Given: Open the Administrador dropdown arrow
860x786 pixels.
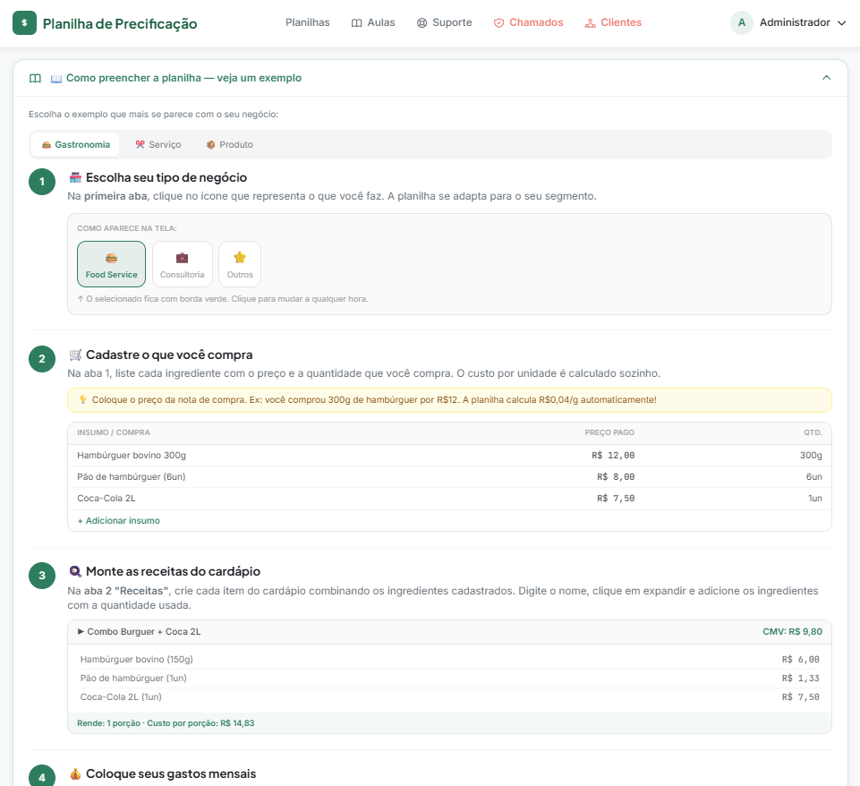Looking at the screenshot, I should coord(841,23).
